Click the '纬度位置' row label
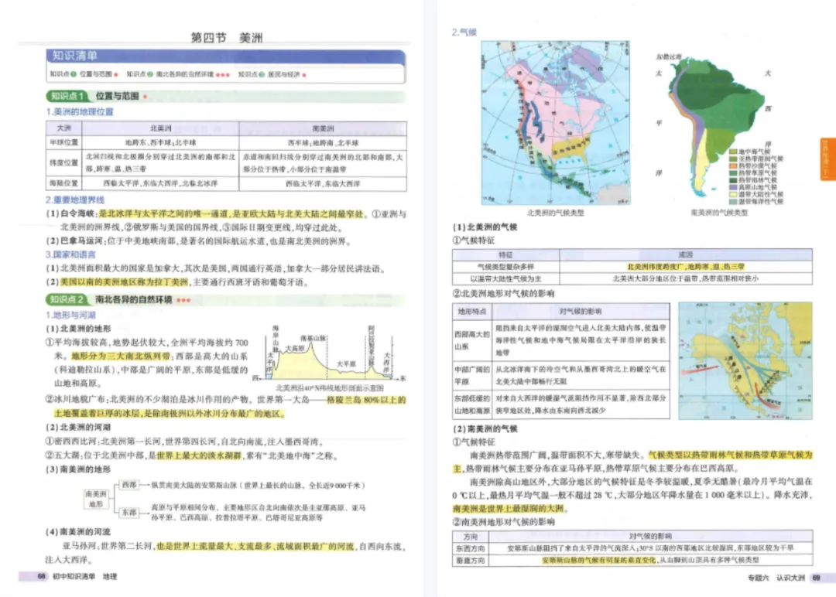 [x=64, y=163]
